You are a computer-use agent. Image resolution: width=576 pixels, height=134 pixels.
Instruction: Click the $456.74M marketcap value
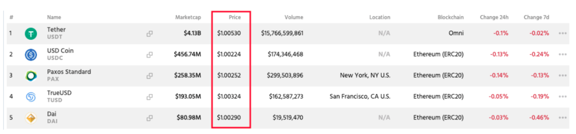(x=187, y=54)
